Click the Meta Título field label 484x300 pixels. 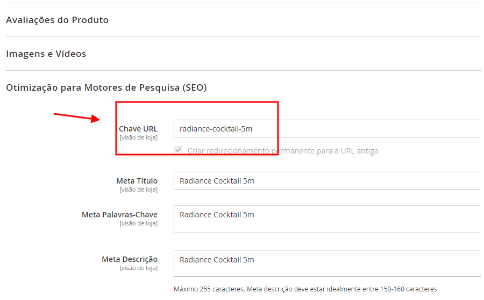click(x=137, y=181)
